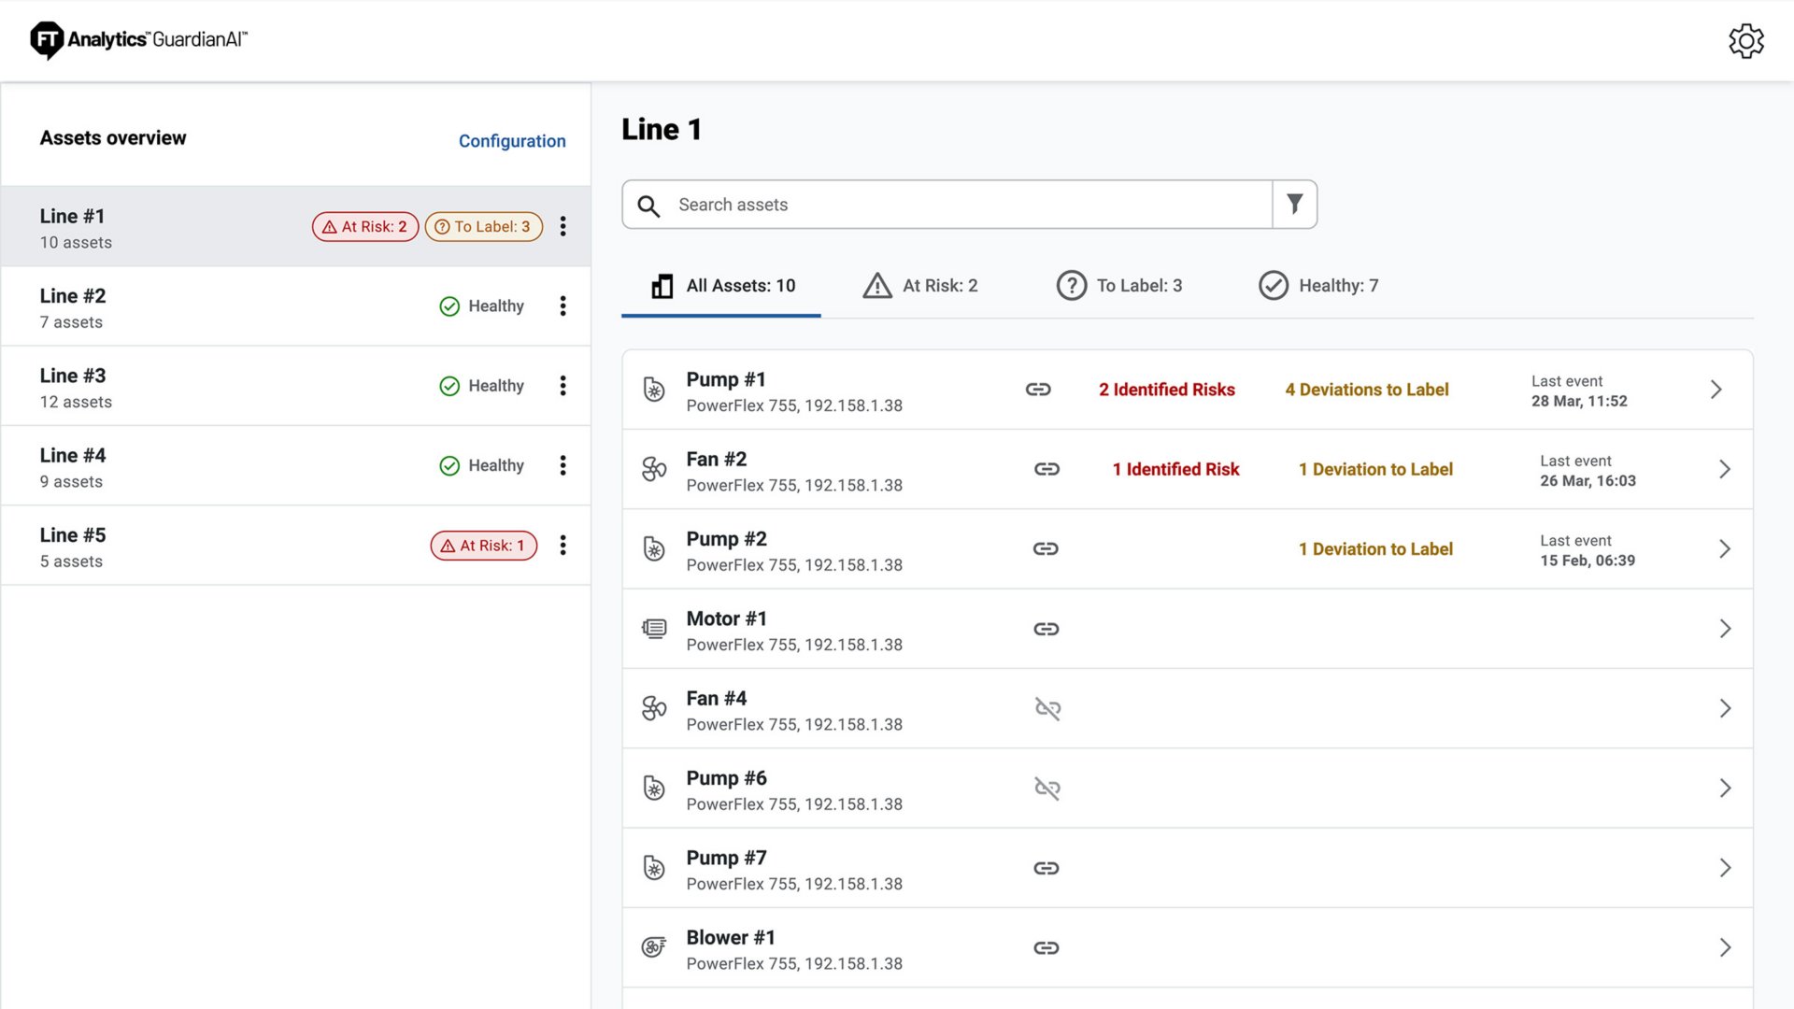The width and height of the screenshot is (1794, 1009).
Task: Click the disconnected link icon for Fan #4
Action: pyautogui.click(x=1046, y=709)
